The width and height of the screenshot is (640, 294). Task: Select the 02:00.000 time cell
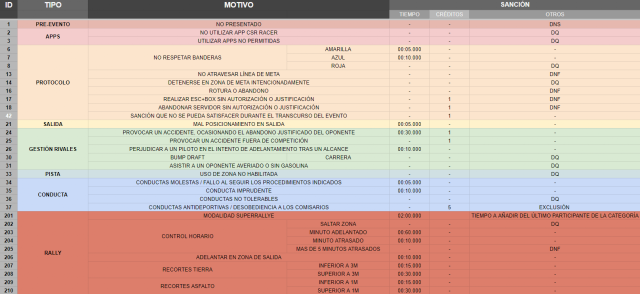pos(409,215)
